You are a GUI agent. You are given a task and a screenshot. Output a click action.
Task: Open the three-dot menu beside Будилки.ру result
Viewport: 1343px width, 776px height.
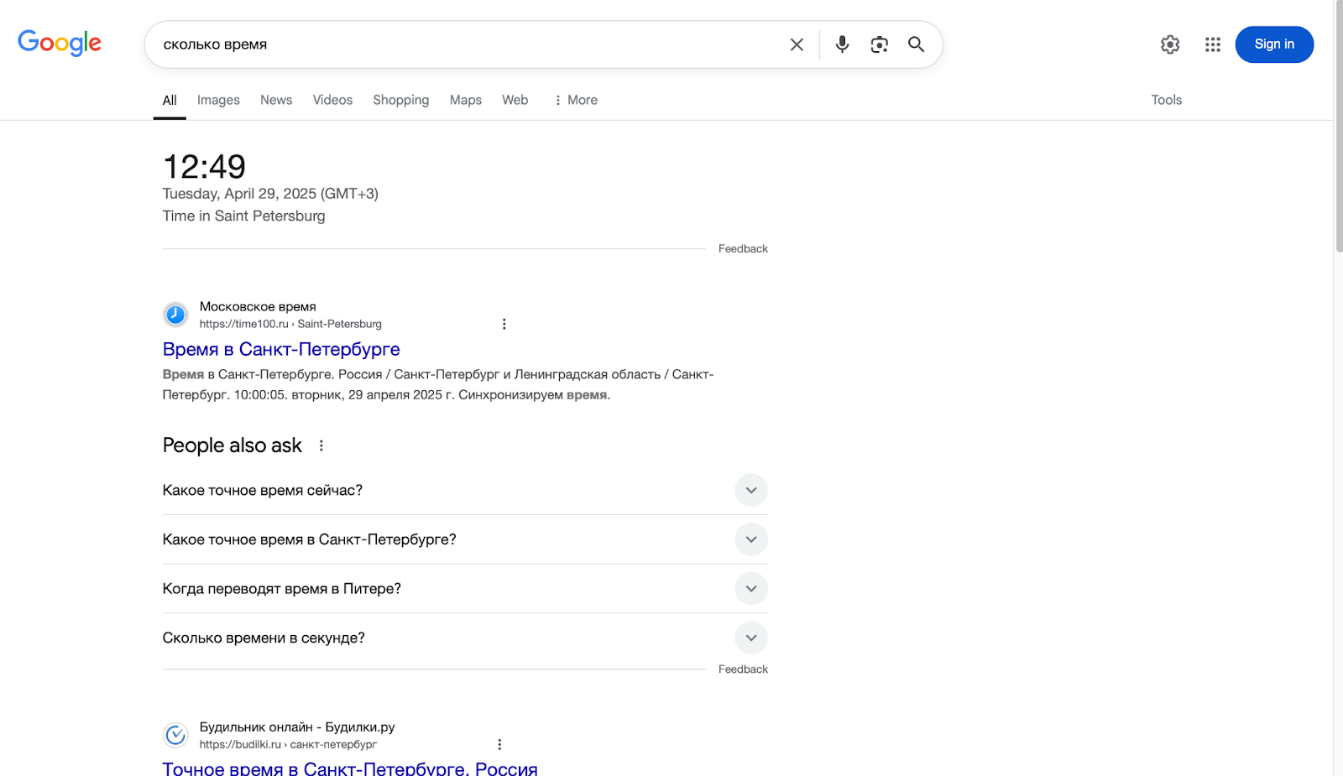(499, 743)
